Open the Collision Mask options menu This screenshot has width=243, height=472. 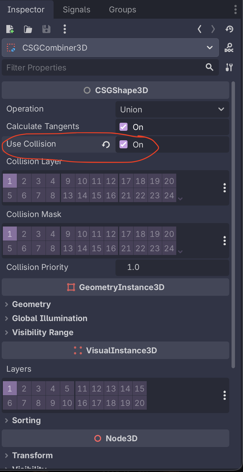coord(224,241)
